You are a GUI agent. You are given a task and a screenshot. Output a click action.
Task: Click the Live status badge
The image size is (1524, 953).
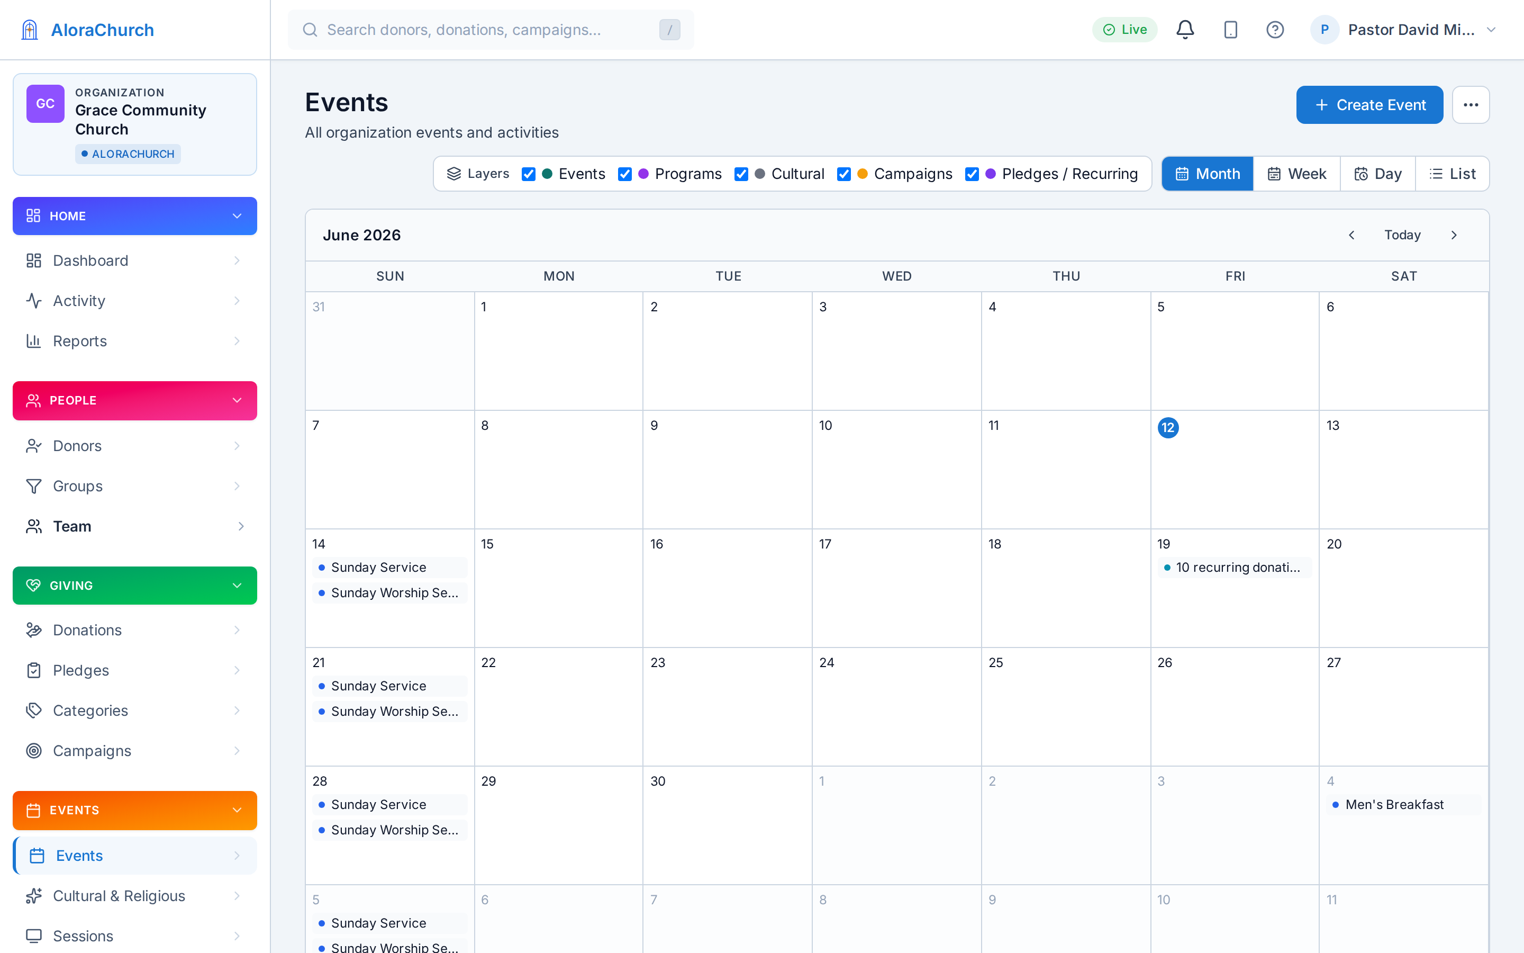click(x=1124, y=30)
